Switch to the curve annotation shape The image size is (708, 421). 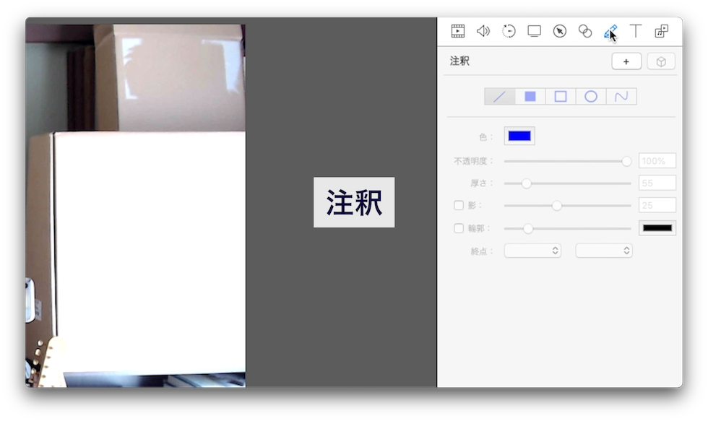click(x=621, y=96)
